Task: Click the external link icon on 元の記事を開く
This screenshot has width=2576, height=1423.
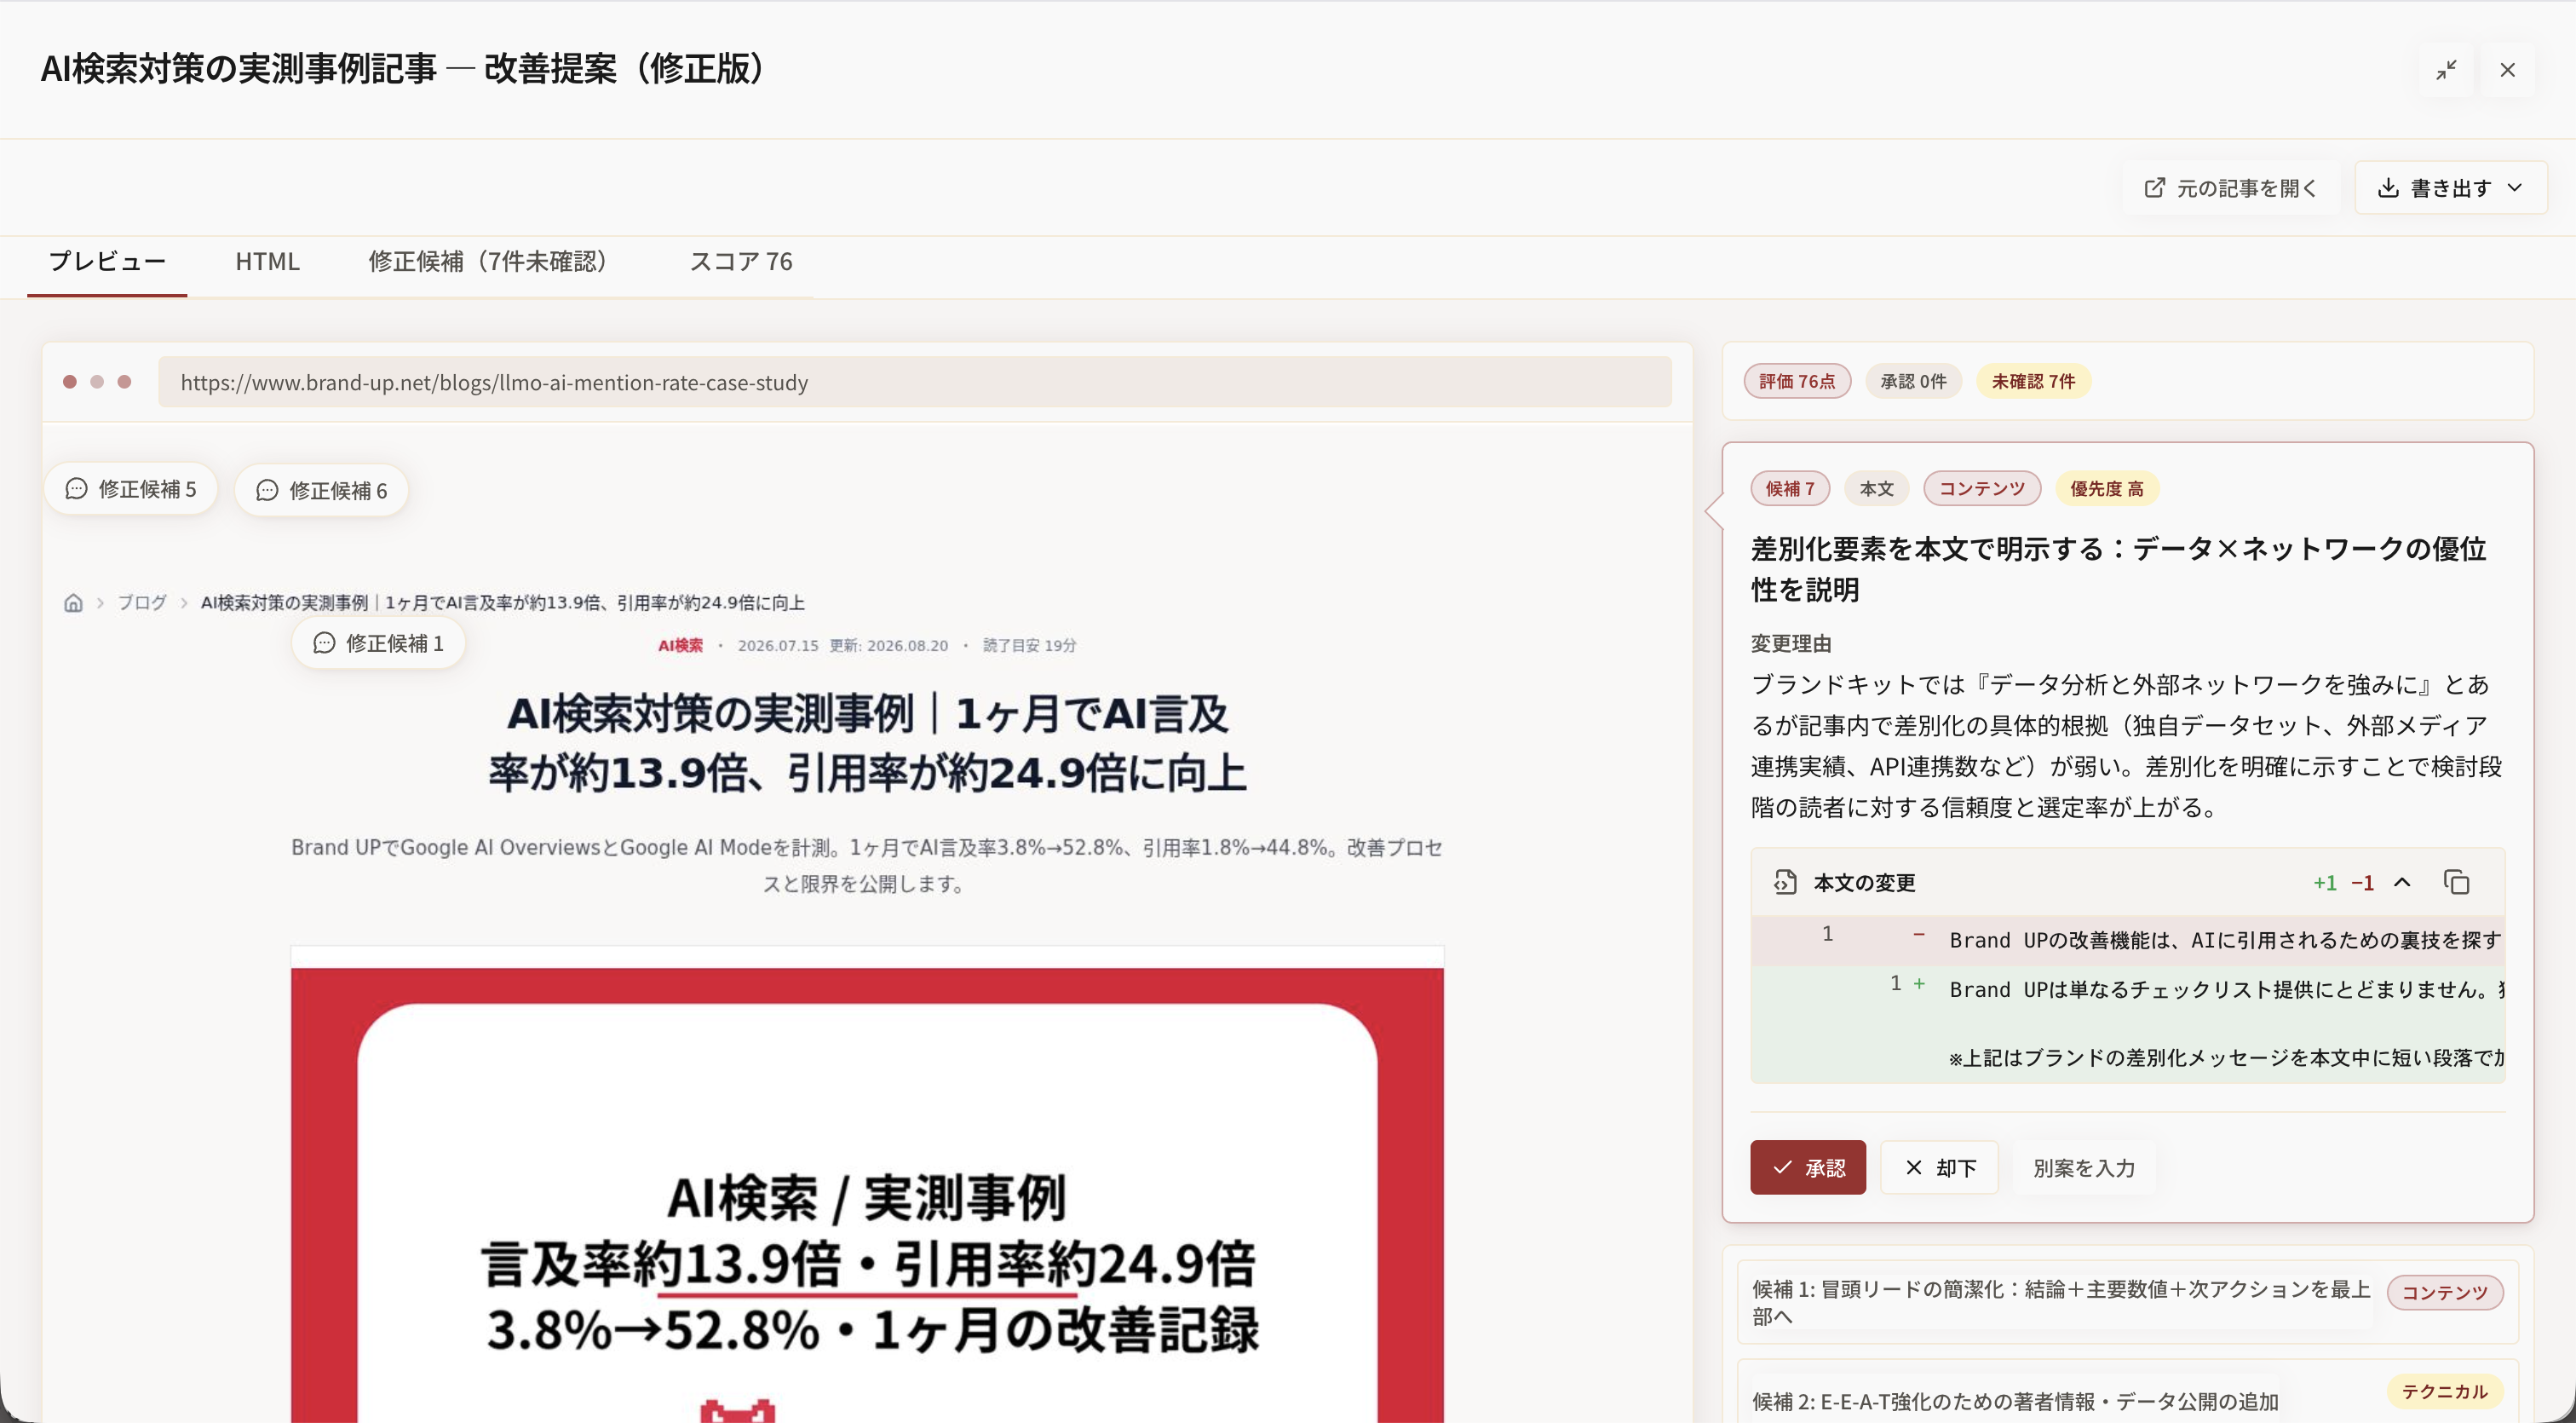Action: 2155,188
